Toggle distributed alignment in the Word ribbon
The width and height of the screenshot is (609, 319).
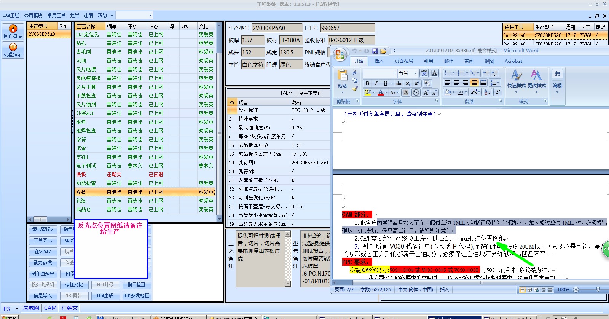483,82
